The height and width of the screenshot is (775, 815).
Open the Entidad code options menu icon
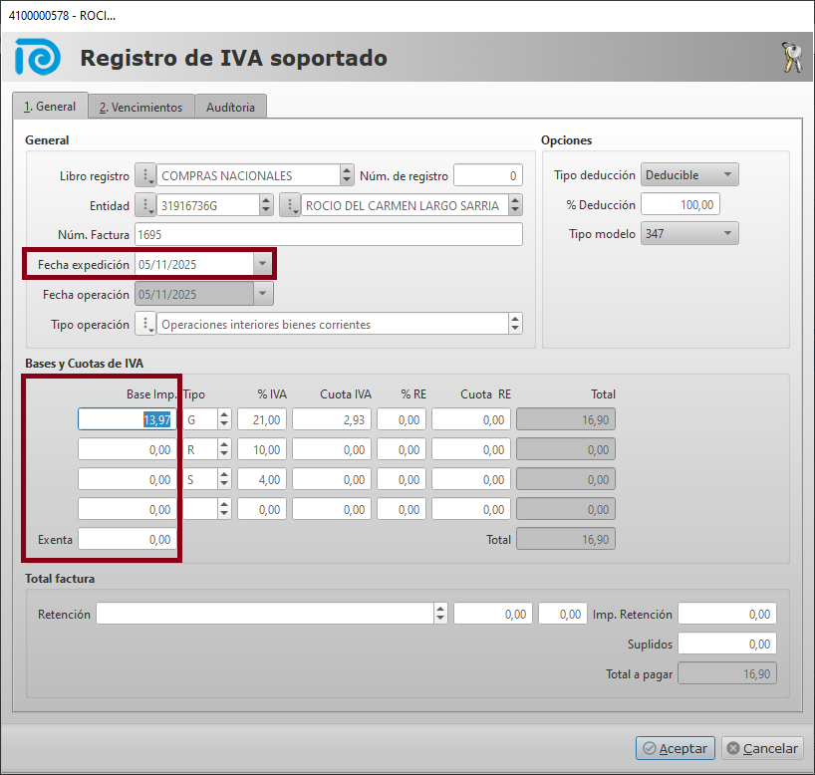145,205
